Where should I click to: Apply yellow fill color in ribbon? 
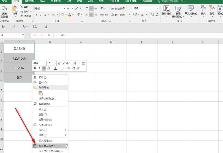63,15
